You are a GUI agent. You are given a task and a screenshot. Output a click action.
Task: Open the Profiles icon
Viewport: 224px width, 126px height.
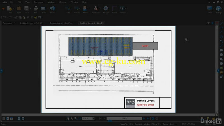(85, 8)
